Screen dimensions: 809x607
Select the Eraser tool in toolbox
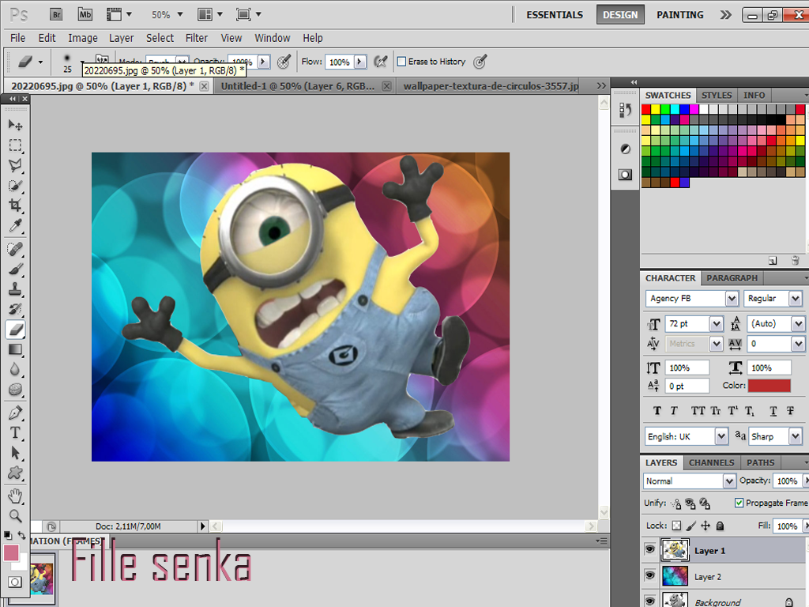click(x=16, y=330)
